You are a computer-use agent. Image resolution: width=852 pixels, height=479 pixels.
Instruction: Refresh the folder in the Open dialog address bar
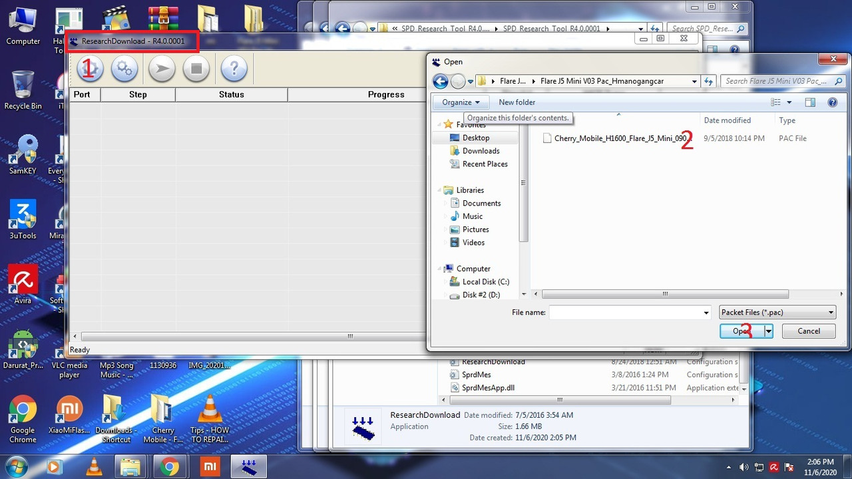pyautogui.click(x=709, y=81)
